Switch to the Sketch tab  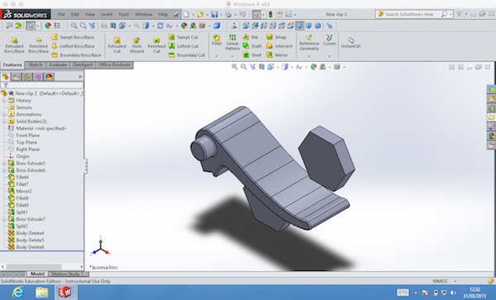36,64
